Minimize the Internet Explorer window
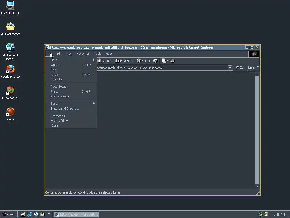 pyautogui.click(x=247, y=47)
